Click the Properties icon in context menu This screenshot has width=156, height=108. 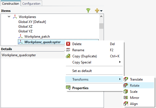[68, 88]
